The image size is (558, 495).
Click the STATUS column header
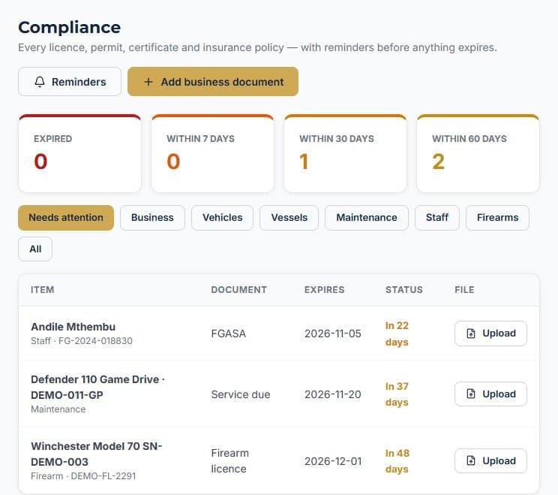pyautogui.click(x=404, y=290)
